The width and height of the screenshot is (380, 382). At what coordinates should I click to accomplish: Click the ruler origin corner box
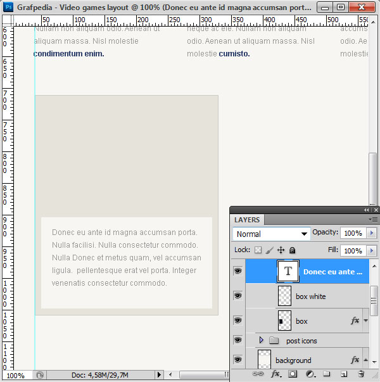tap(8, 20)
